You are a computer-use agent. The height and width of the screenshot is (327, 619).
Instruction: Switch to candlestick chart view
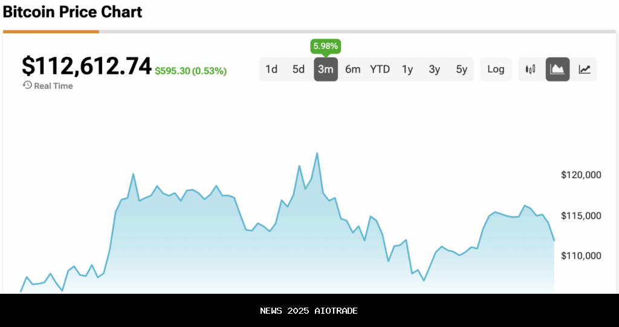pyautogui.click(x=531, y=70)
